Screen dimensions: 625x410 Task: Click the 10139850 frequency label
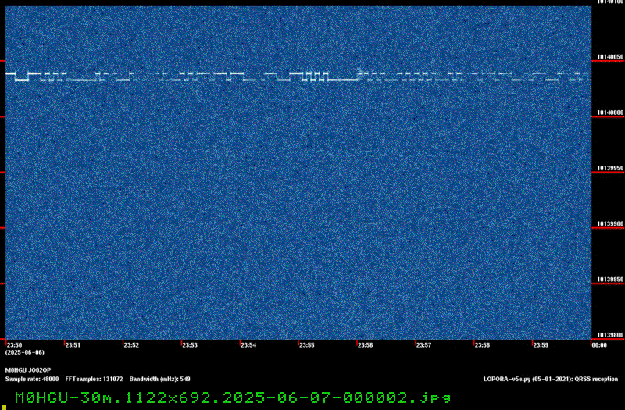610,280
